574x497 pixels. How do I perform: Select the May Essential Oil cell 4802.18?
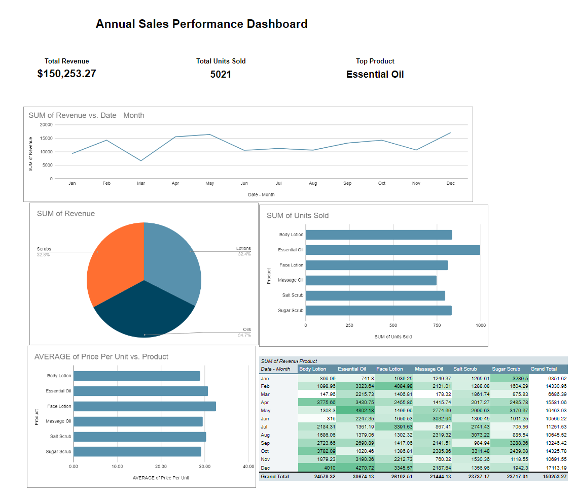355,411
